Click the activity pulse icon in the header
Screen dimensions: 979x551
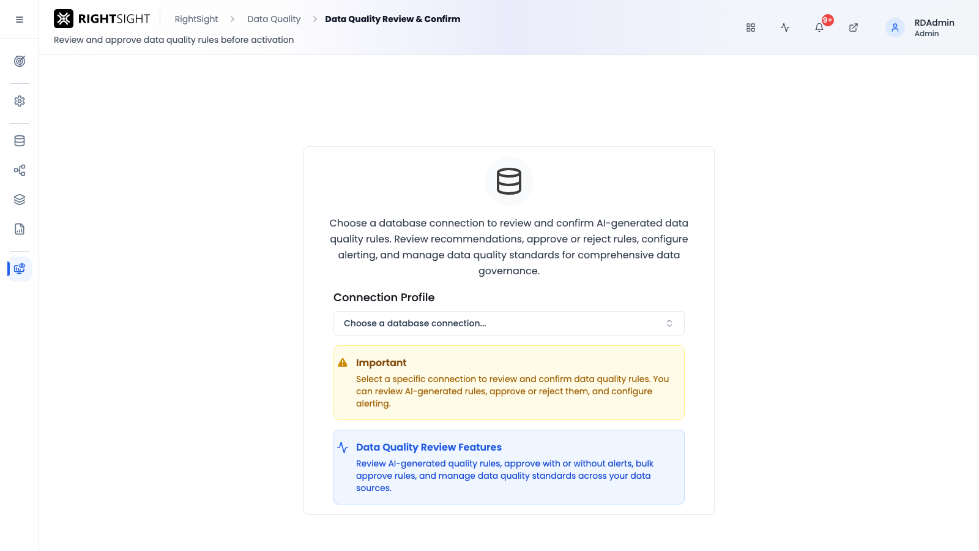pos(785,28)
